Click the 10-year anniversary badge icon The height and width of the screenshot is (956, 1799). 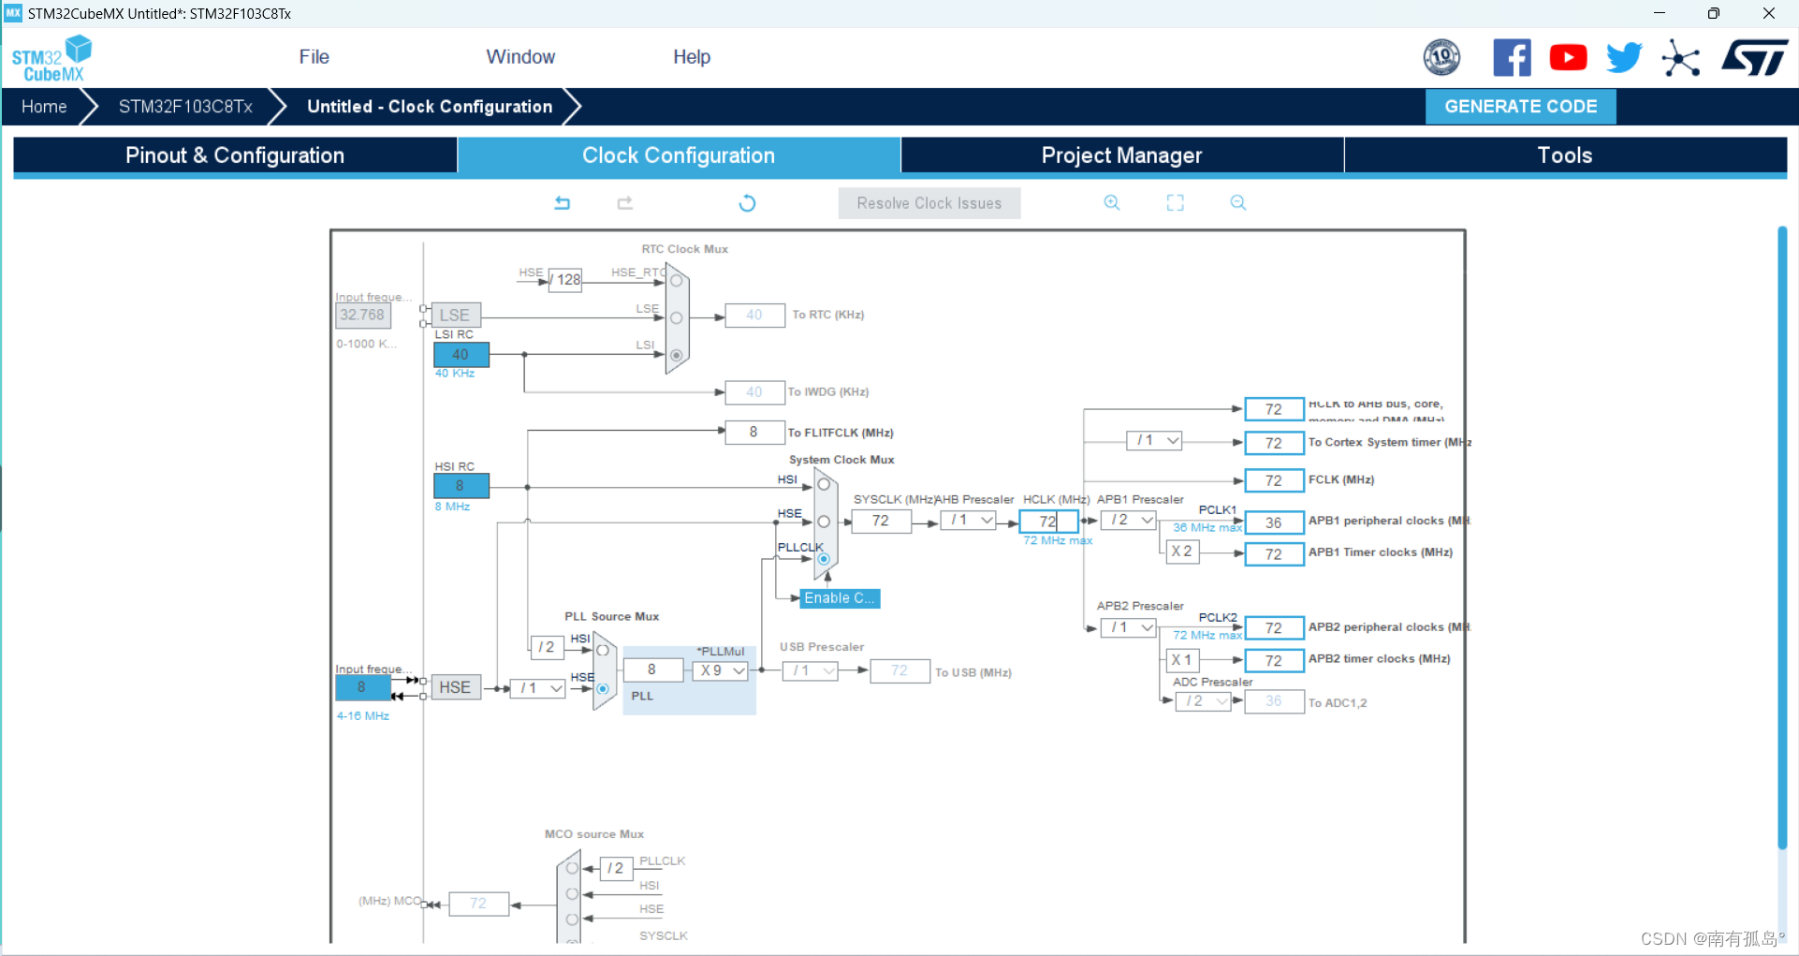pos(1441,58)
